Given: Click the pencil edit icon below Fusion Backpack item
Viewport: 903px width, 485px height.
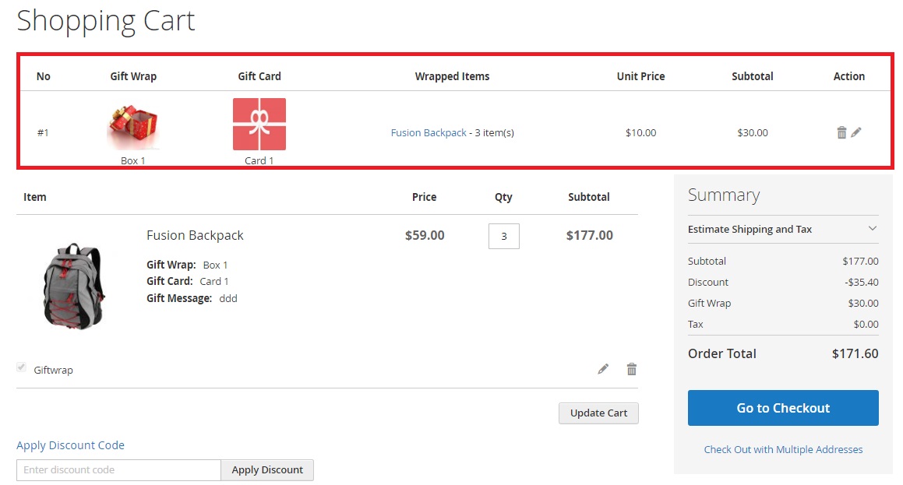Looking at the screenshot, I should (x=603, y=369).
